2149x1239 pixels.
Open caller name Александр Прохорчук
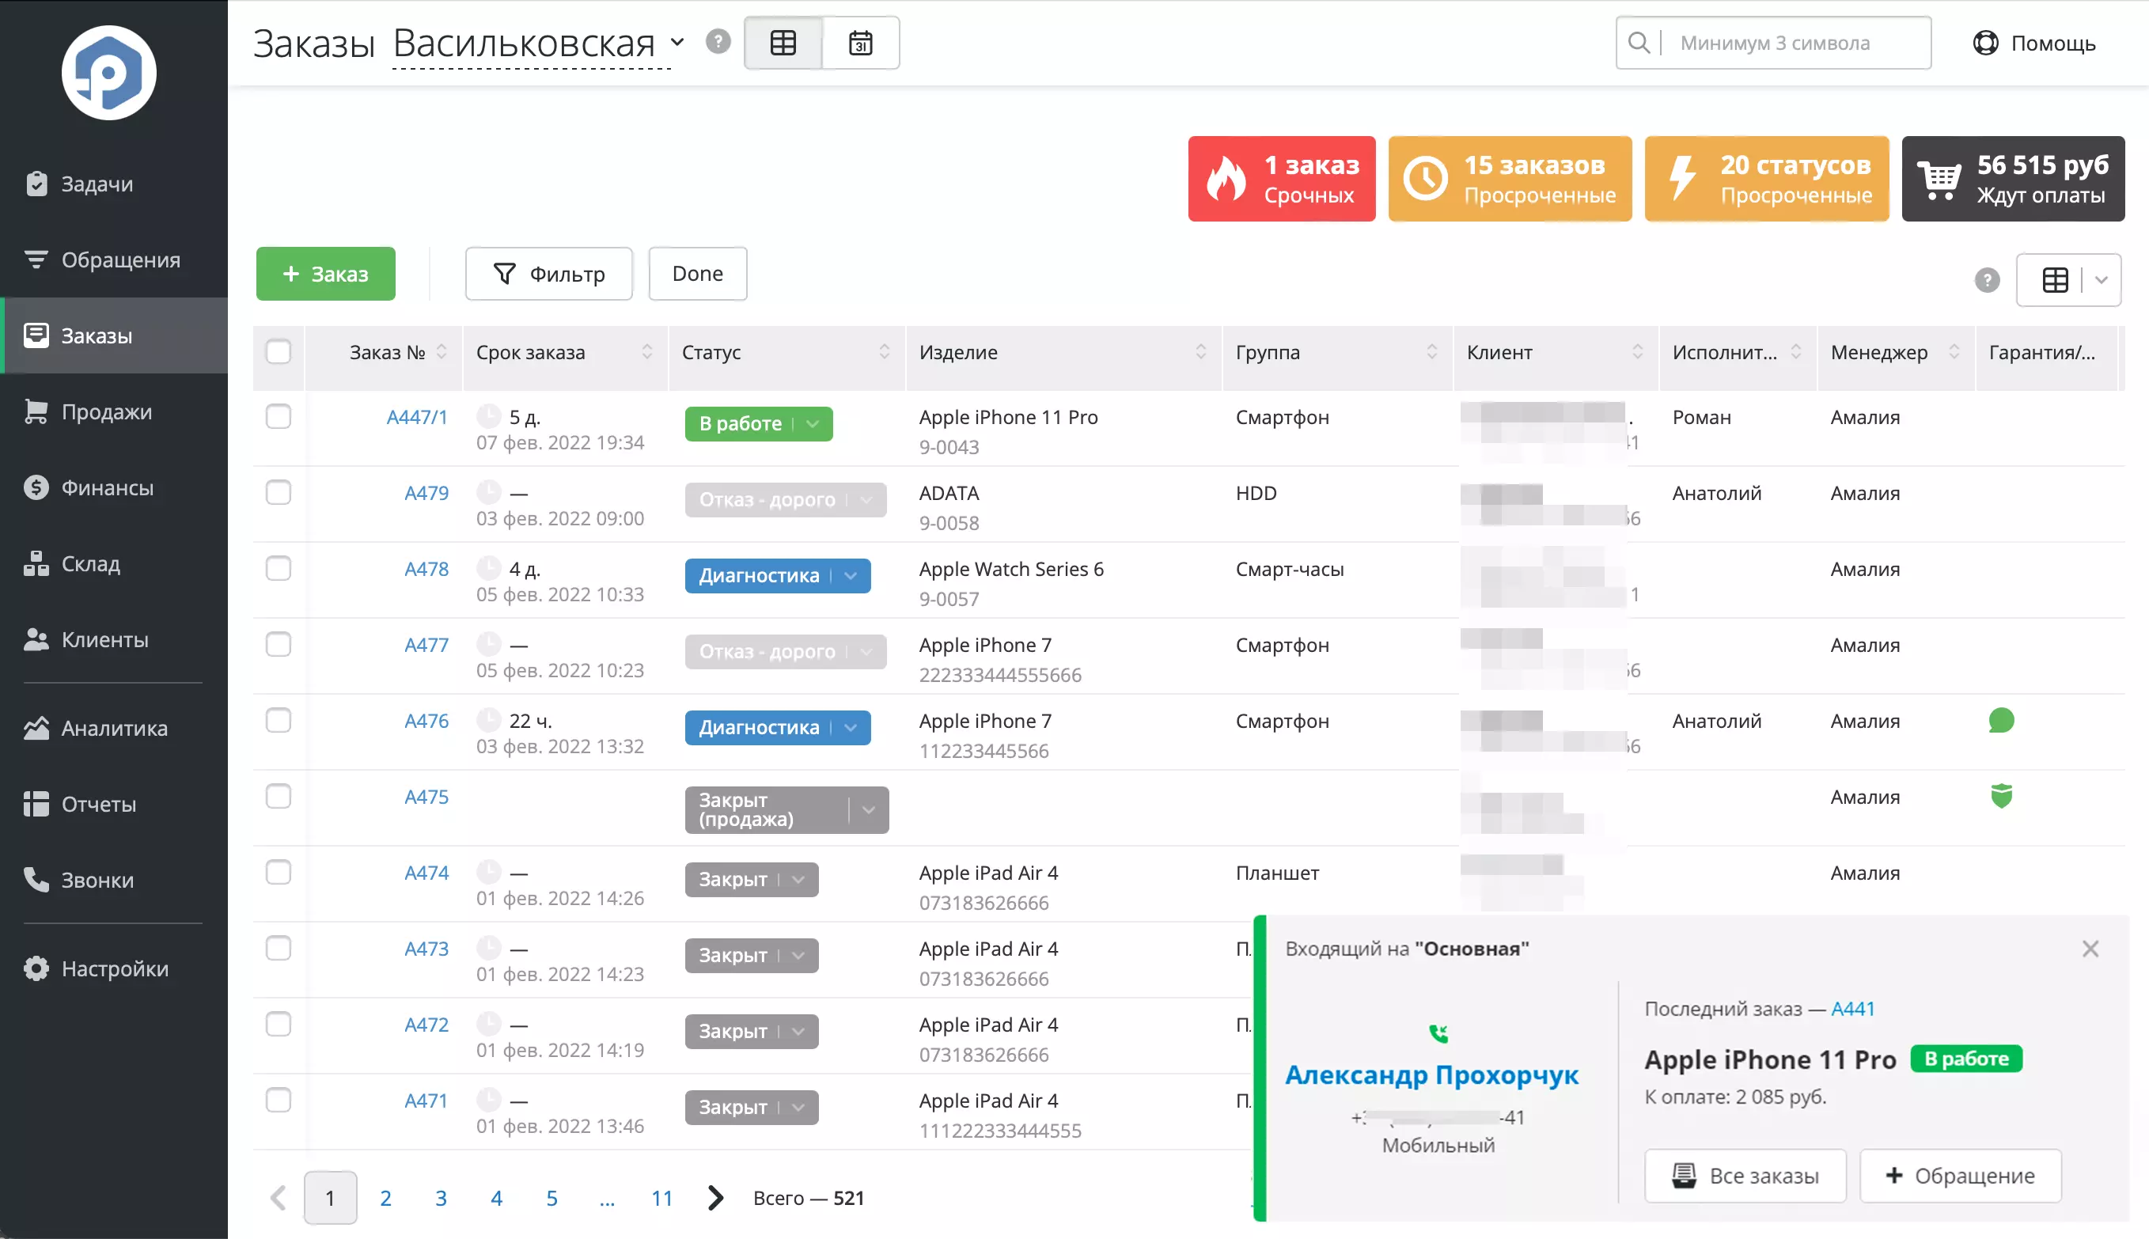click(x=1432, y=1074)
